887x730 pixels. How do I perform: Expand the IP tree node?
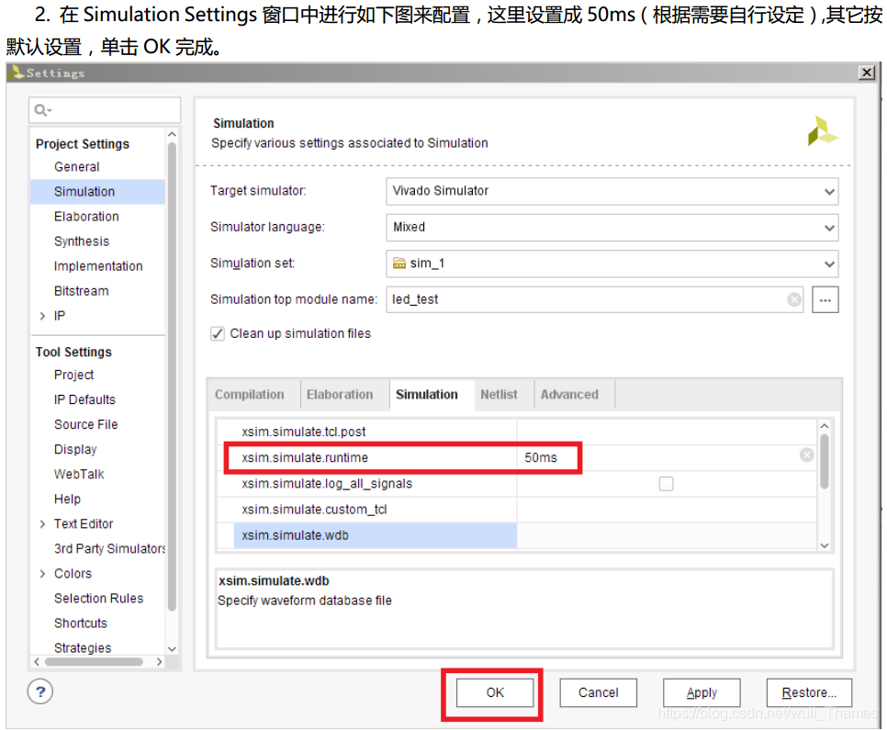click(x=42, y=316)
